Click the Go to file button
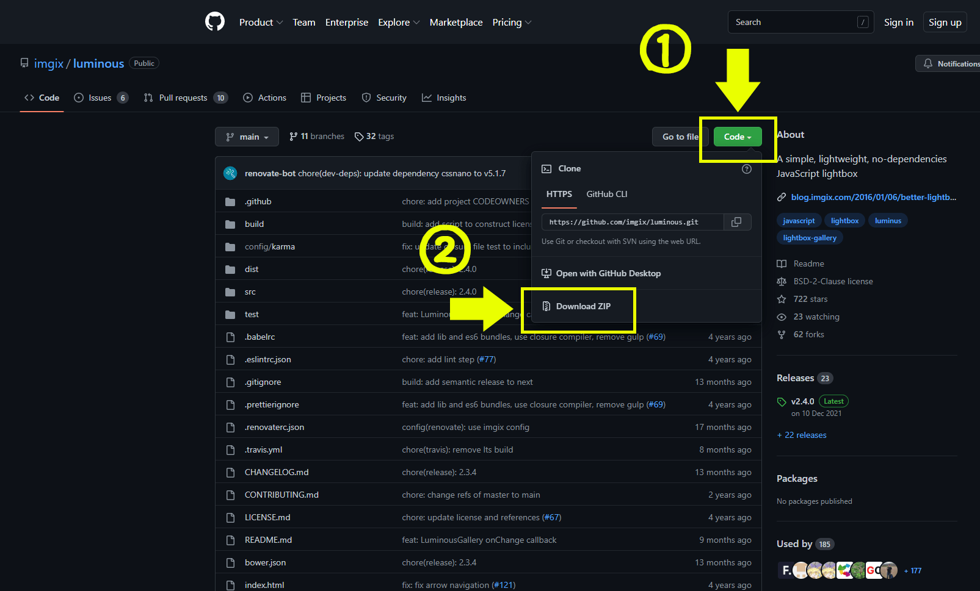 coord(680,137)
